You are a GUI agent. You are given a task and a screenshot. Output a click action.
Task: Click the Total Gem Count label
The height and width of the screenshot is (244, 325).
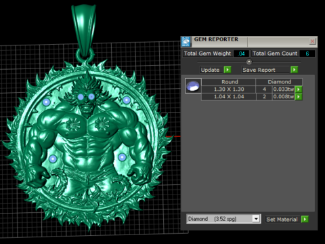pyautogui.click(x=275, y=54)
